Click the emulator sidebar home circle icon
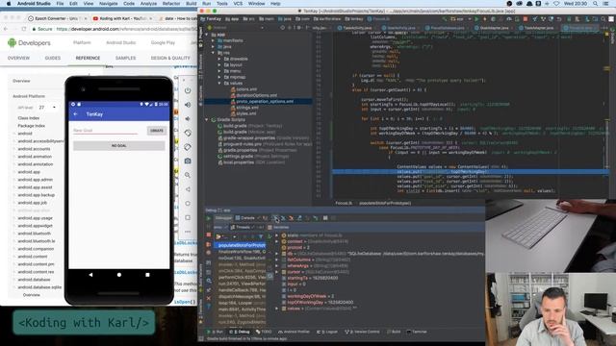Viewport: 616px width, 346px height. click(188, 203)
